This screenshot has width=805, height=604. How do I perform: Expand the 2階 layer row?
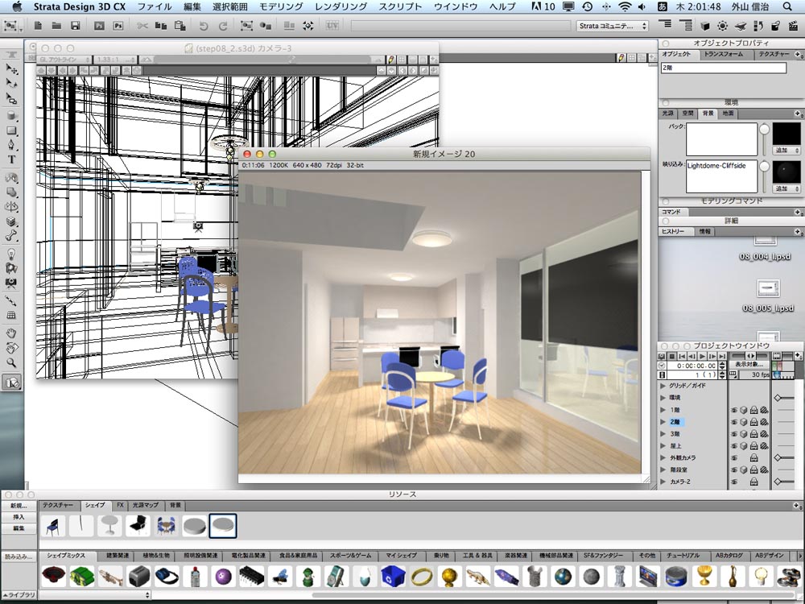[x=663, y=422]
